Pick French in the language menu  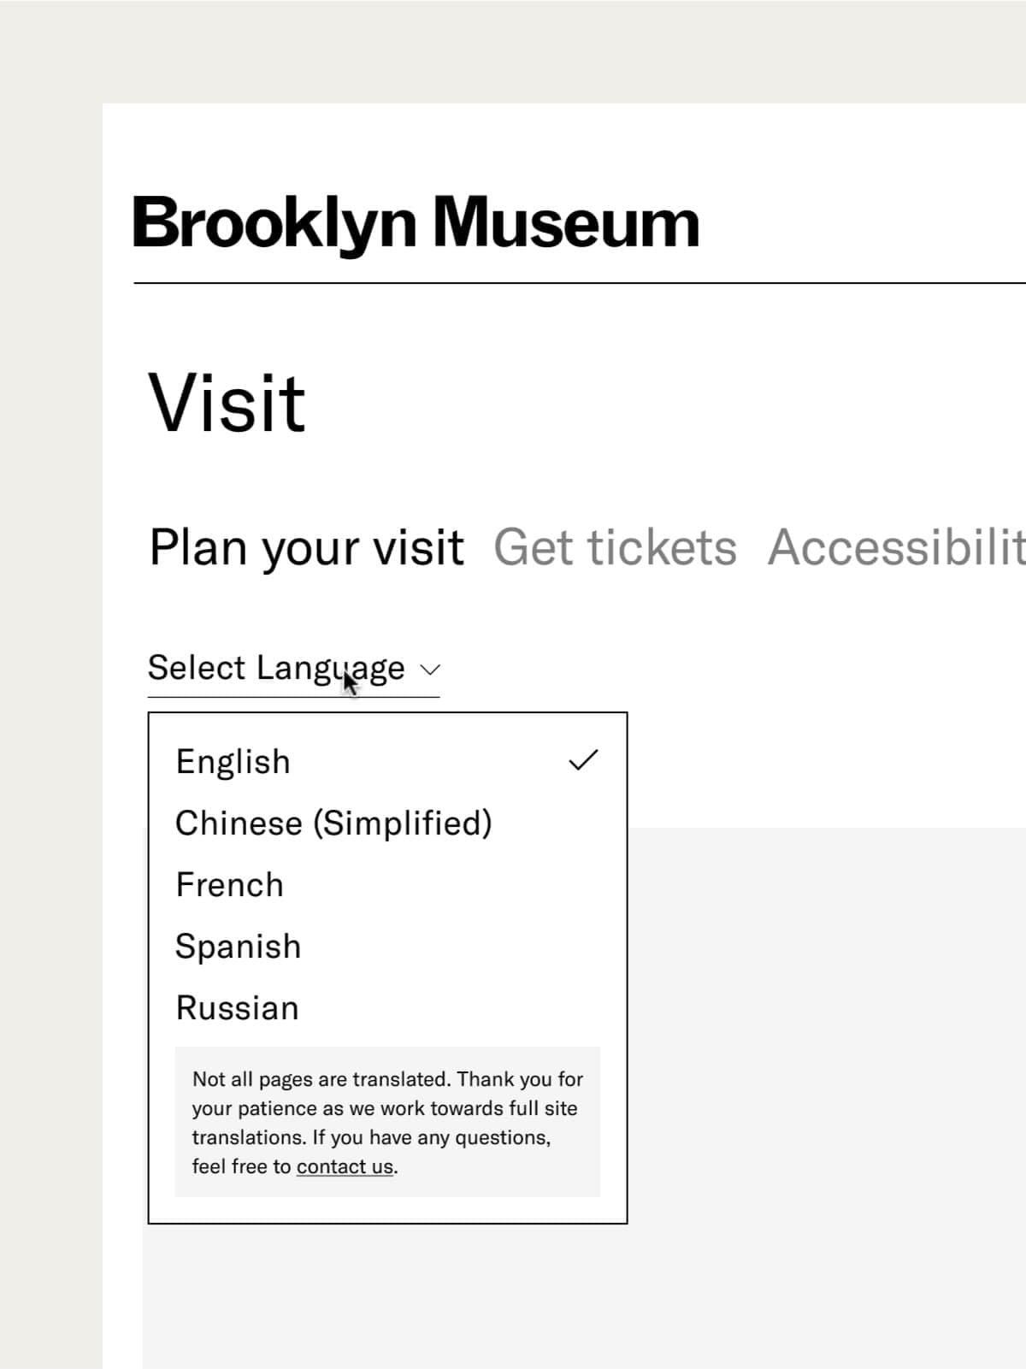point(229,884)
